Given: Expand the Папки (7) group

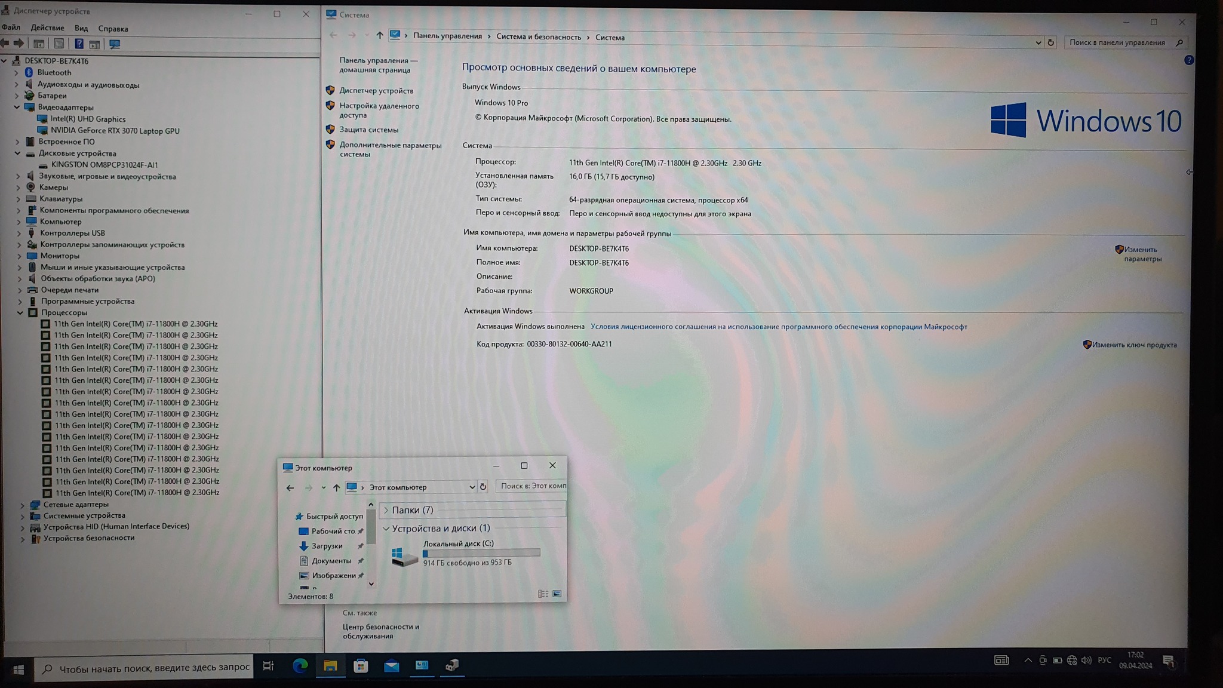Looking at the screenshot, I should point(386,510).
